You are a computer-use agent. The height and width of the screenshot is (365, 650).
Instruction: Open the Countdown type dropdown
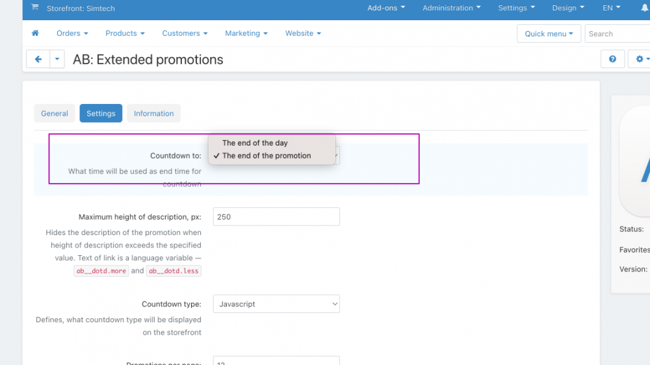(x=276, y=304)
